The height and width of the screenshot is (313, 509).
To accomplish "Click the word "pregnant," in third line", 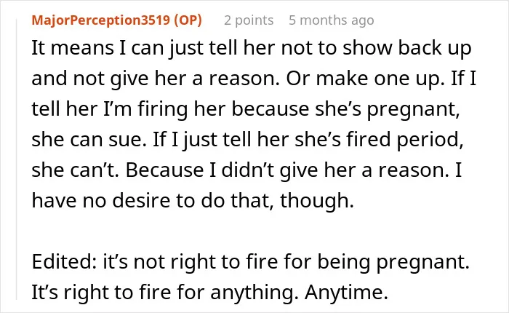I will pos(413,109).
